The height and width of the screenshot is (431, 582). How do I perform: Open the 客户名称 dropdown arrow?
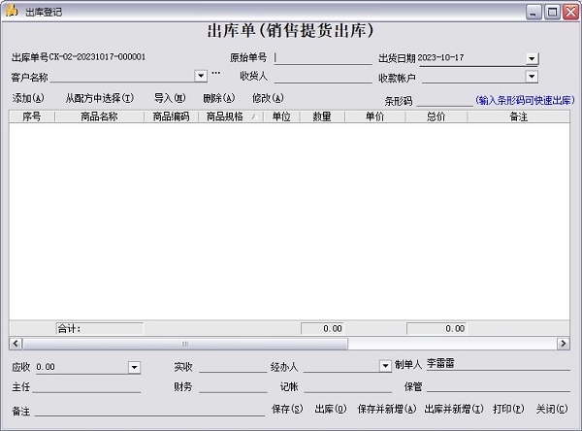click(201, 76)
